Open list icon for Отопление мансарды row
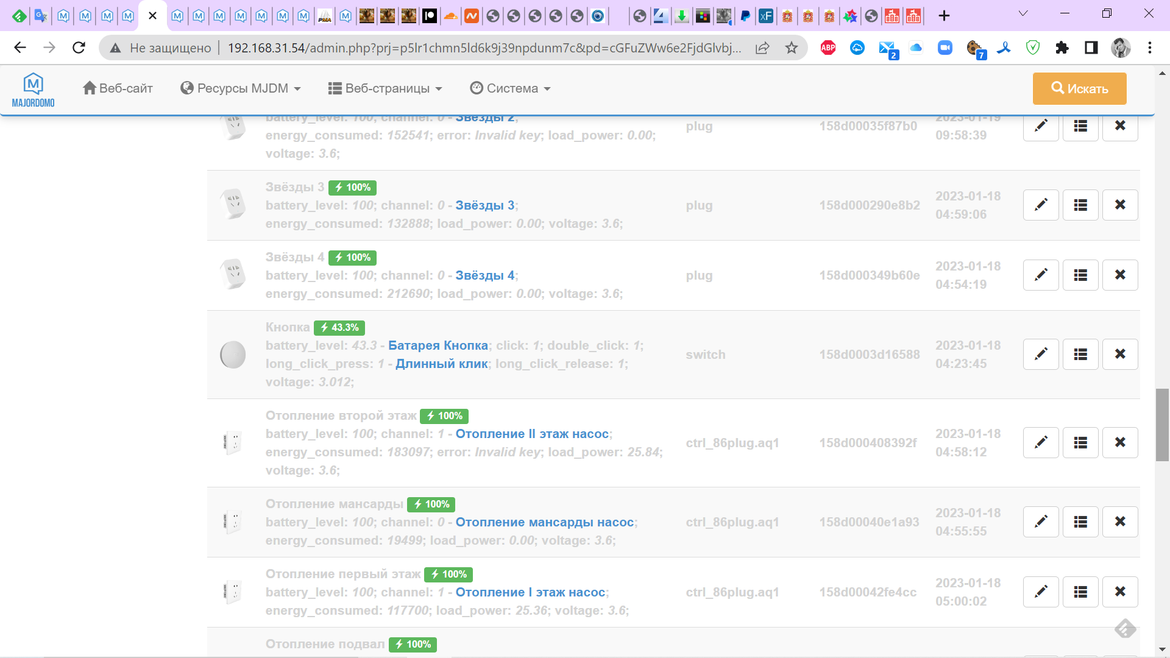 [1080, 522]
